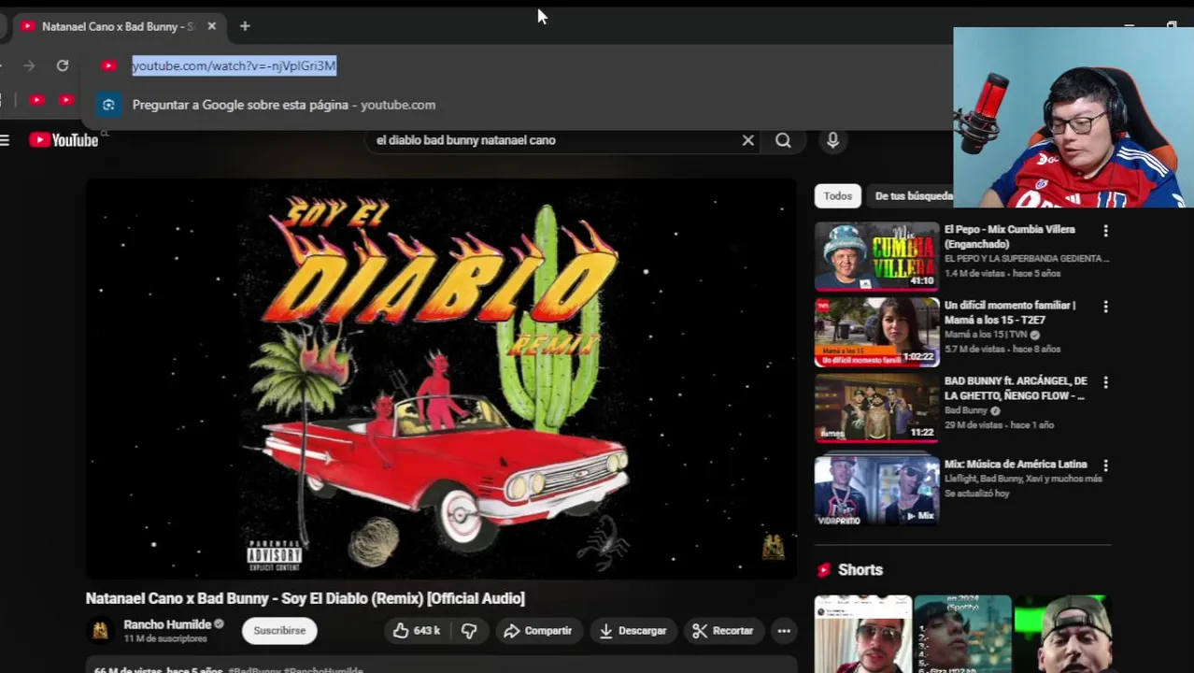This screenshot has width=1194, height=673.
Task: Download the video via Descargar
Action: pos(633,631)
